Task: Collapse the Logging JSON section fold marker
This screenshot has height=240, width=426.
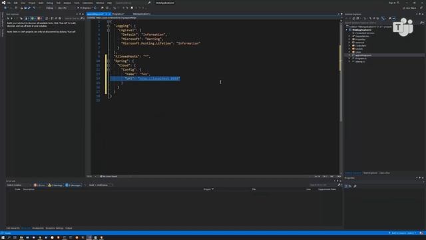Action: [108, 26]
